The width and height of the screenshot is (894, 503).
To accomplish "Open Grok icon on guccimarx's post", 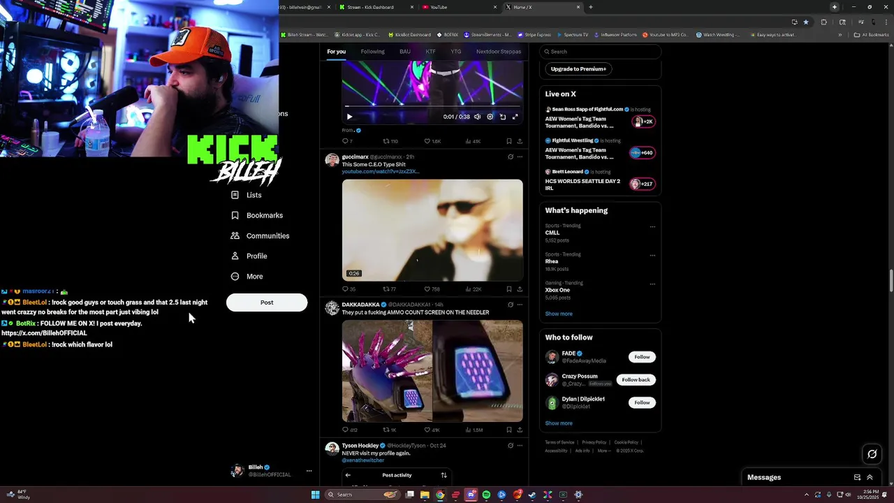I will 511,157.
